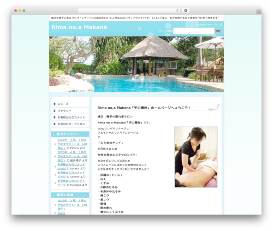Click the bullet icon beside お客様からのコメント menu
The image size is (273, 231).
click(55, 117)
